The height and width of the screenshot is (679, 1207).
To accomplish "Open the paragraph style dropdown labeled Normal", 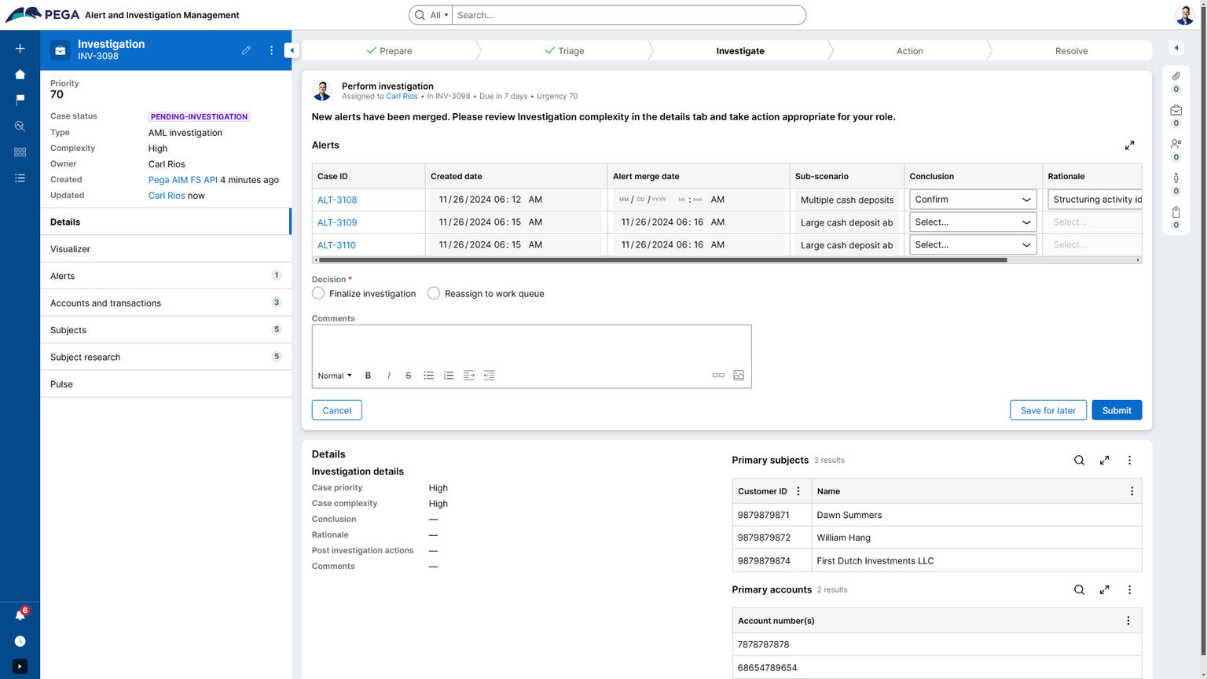I will point(334,375).
